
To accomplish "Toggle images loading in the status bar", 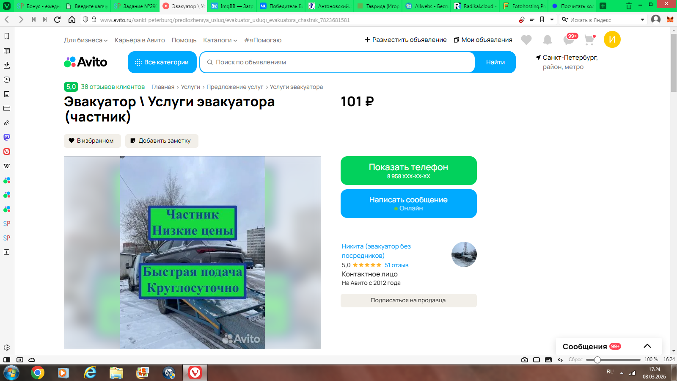I will pos(548,360).
